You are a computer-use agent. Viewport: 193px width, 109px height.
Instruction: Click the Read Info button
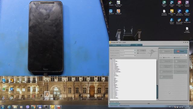tap(166, 51)
